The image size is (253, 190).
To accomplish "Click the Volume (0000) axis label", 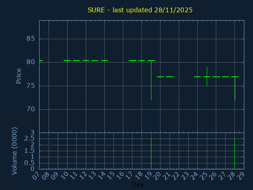I will point(15,151).
